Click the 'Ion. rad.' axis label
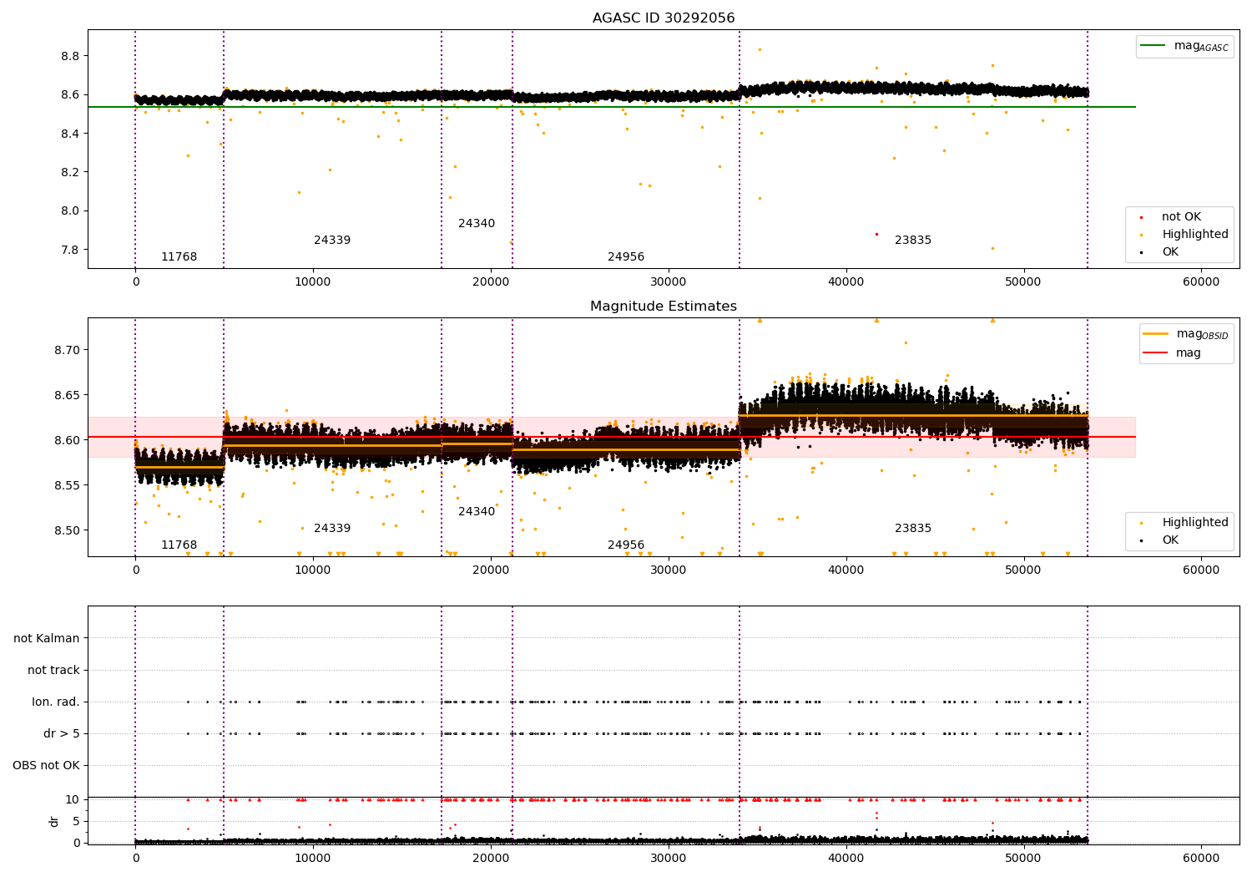 pos(56,702)
